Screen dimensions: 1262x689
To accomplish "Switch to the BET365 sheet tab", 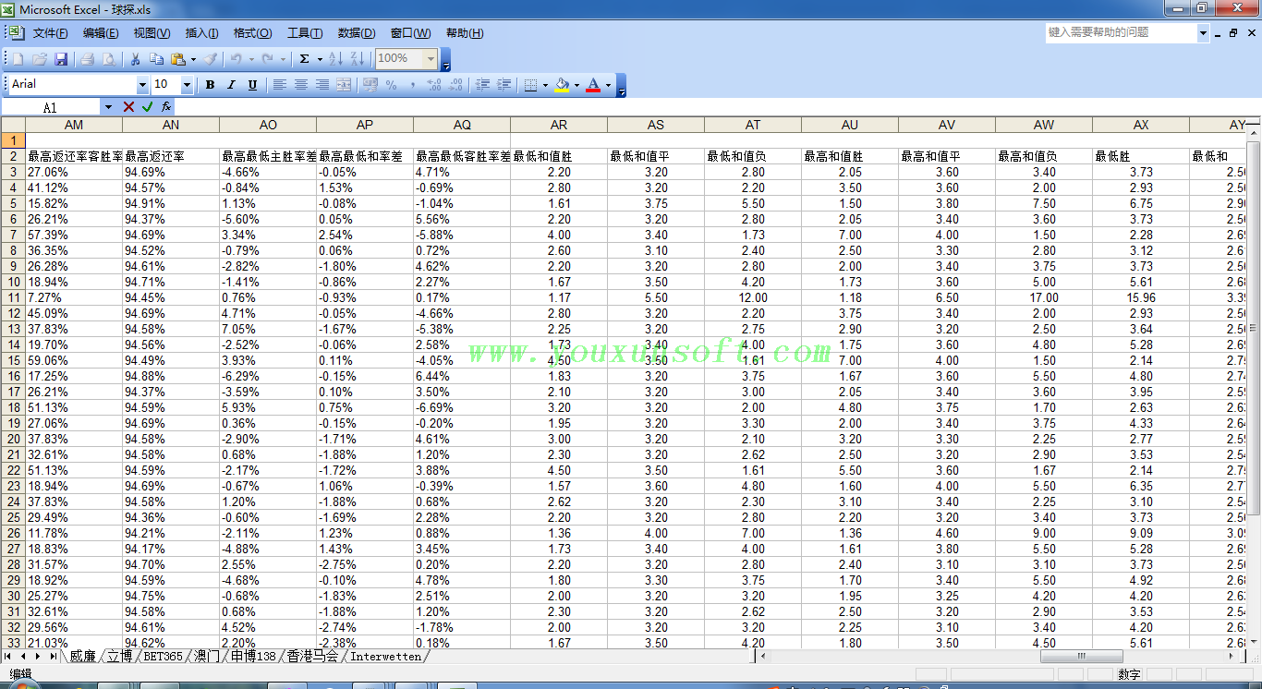I will click(x=163, y=657).
